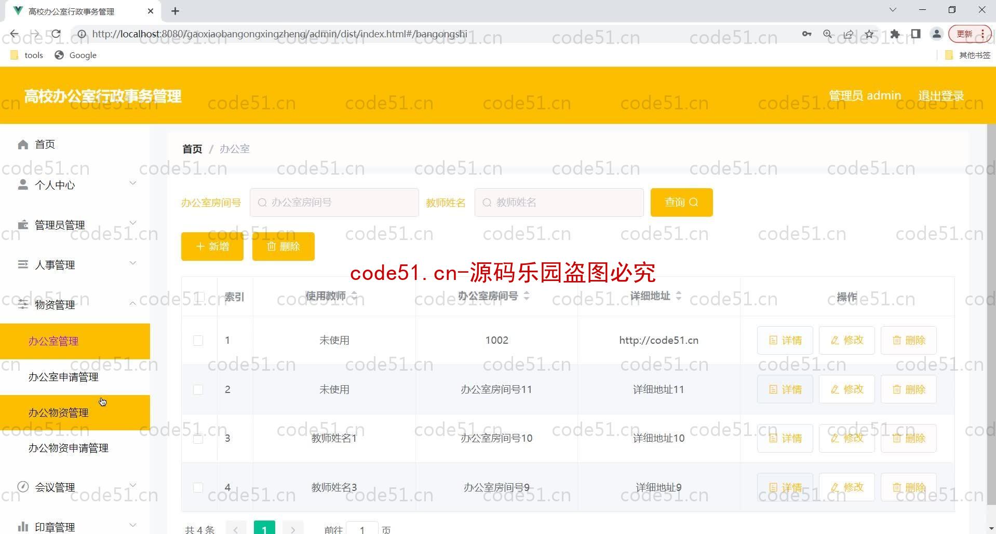This screenshot has height=534, width=996.
Task: Close the 高校办公室行政事务管理 tab
Action: (151, 11)
